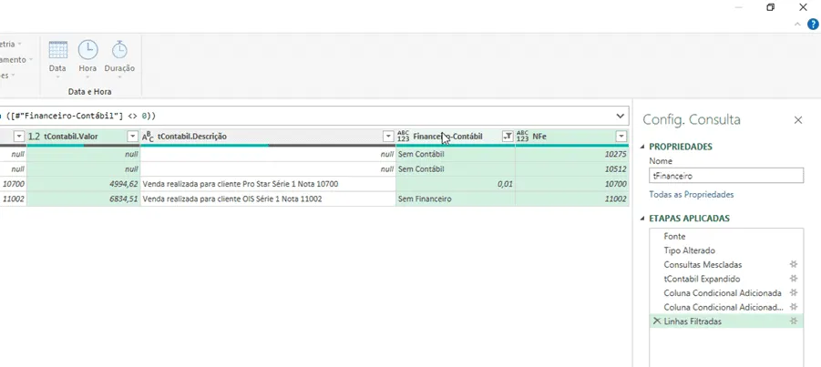Screen dimensions: 821x367
Task: Open settings gear for tContabil Expandido step
Action: 794,279
